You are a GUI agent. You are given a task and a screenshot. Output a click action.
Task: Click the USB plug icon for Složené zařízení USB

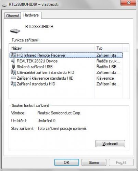(13, 67)
